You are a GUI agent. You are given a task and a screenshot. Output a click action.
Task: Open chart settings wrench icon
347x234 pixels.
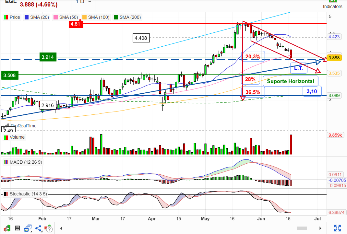coord(6,228)
